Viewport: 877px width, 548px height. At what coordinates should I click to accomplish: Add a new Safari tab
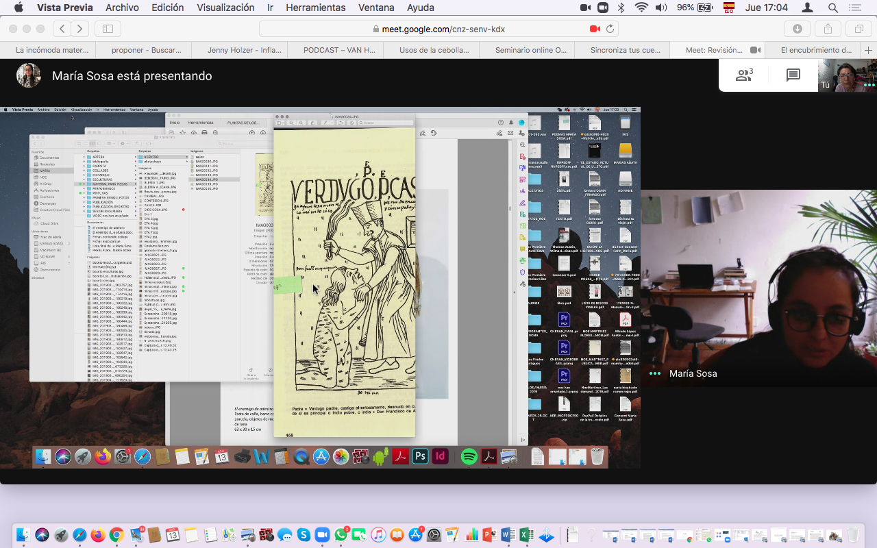click(x=869, y=50)
